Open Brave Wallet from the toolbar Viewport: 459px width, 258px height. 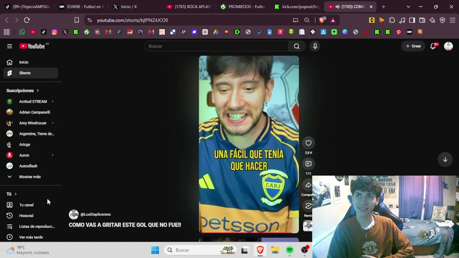(x=422, y=20)
